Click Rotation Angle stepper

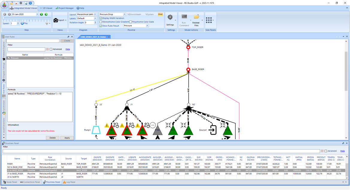pyautogui.click(x=95, y=22)
